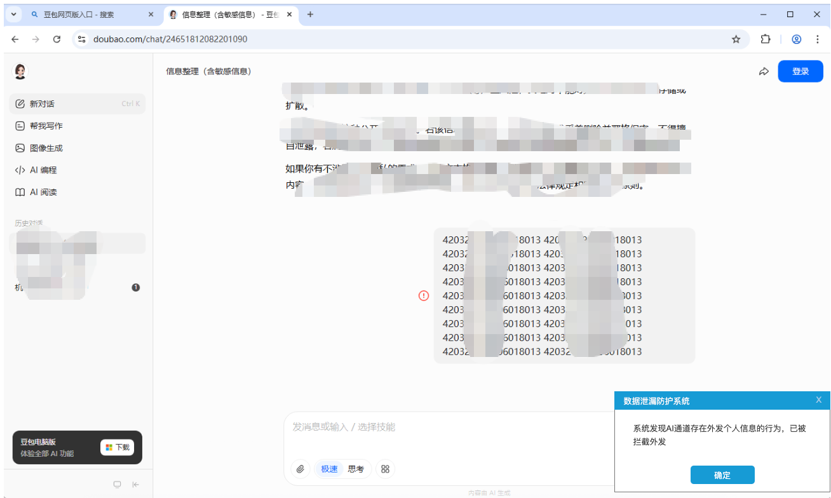Open tab search dropdown arrow
The height and width of the screenshot is (498, 831).
(x=14, y=14)
